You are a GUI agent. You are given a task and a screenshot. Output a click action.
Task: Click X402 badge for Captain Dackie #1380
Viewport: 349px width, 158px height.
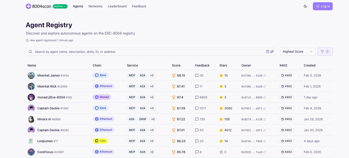tap(286, 108)
